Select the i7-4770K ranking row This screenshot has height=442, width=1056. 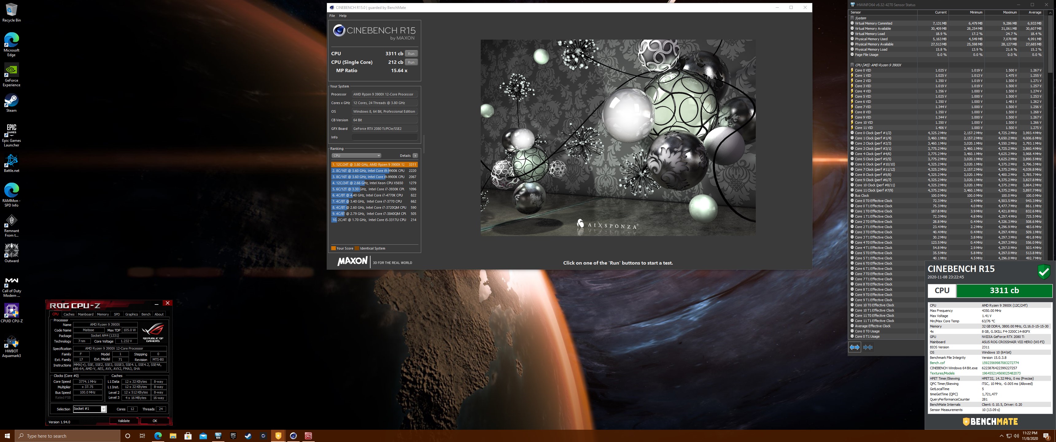tap(374, 195)
